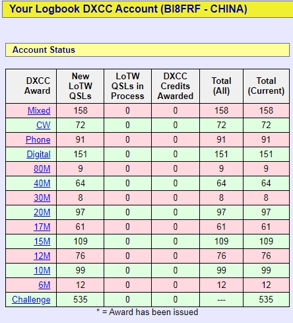Open the Mixed DXCC award link

(x=39, y=110)
